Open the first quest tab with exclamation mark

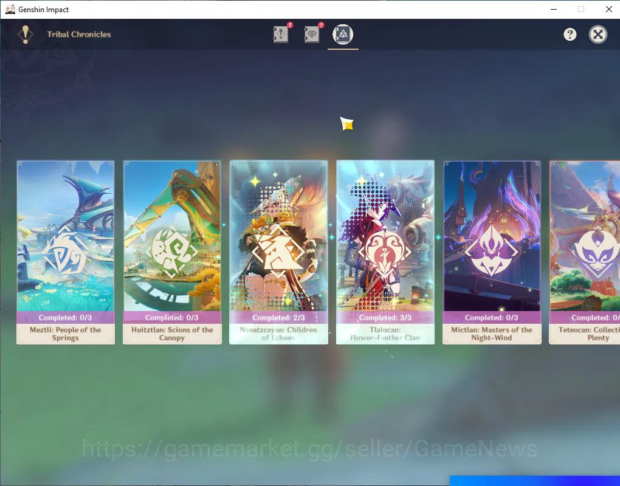coord(281,34)
